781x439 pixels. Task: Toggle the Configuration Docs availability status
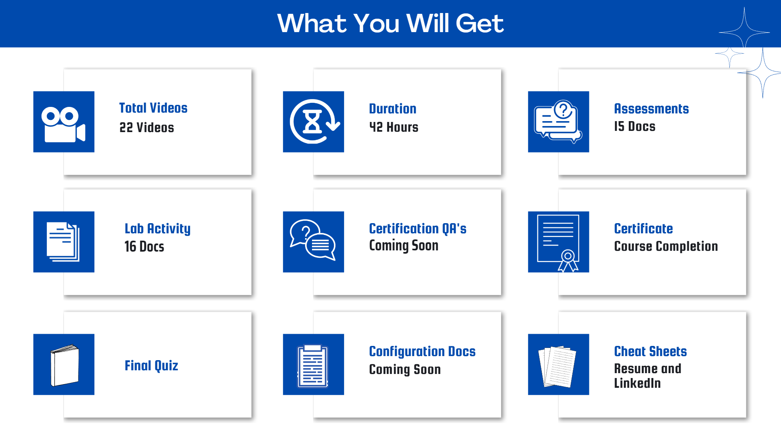[x=390, y=369]
